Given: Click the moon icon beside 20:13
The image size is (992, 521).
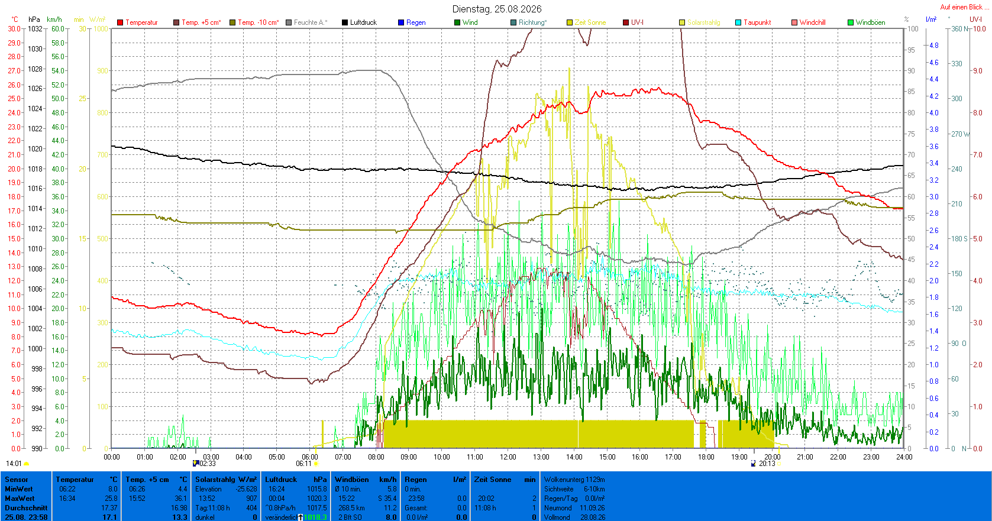Looking at the screenshot, I should (754, 464).
